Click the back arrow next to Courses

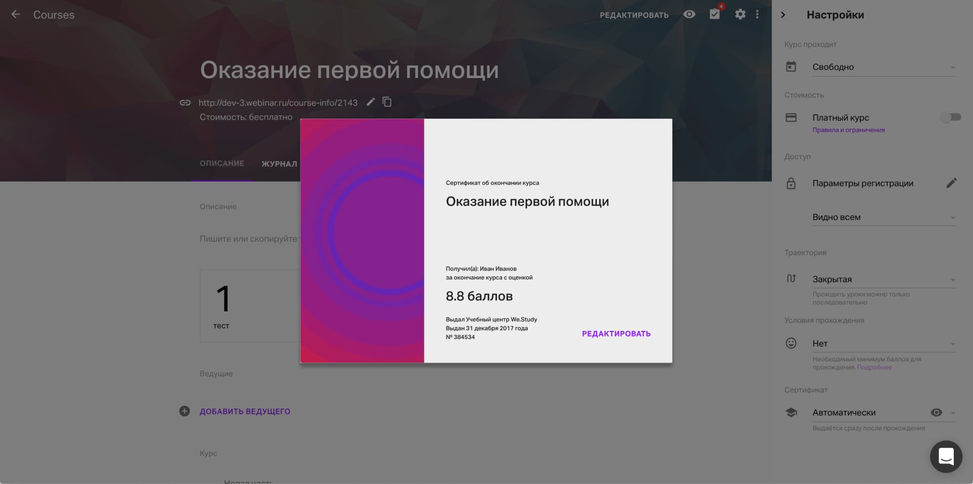pos(16,15)
